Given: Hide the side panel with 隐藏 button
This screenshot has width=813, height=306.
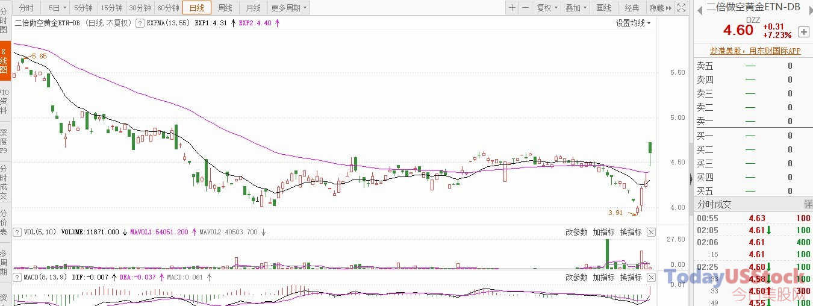Looking at the screenshot, I should click(659, 8).
